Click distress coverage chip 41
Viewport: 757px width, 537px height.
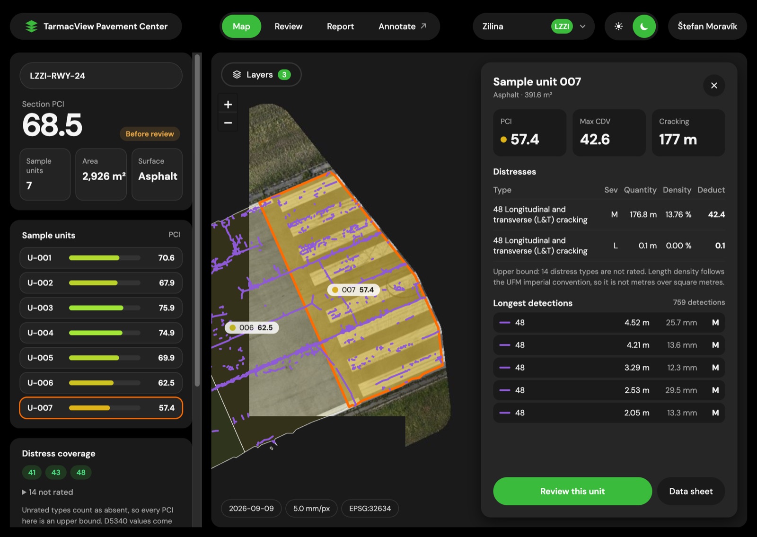coord(32,472)
